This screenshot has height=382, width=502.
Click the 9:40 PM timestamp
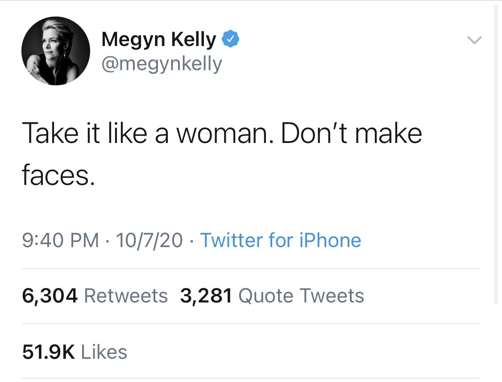tap(61, 240)
